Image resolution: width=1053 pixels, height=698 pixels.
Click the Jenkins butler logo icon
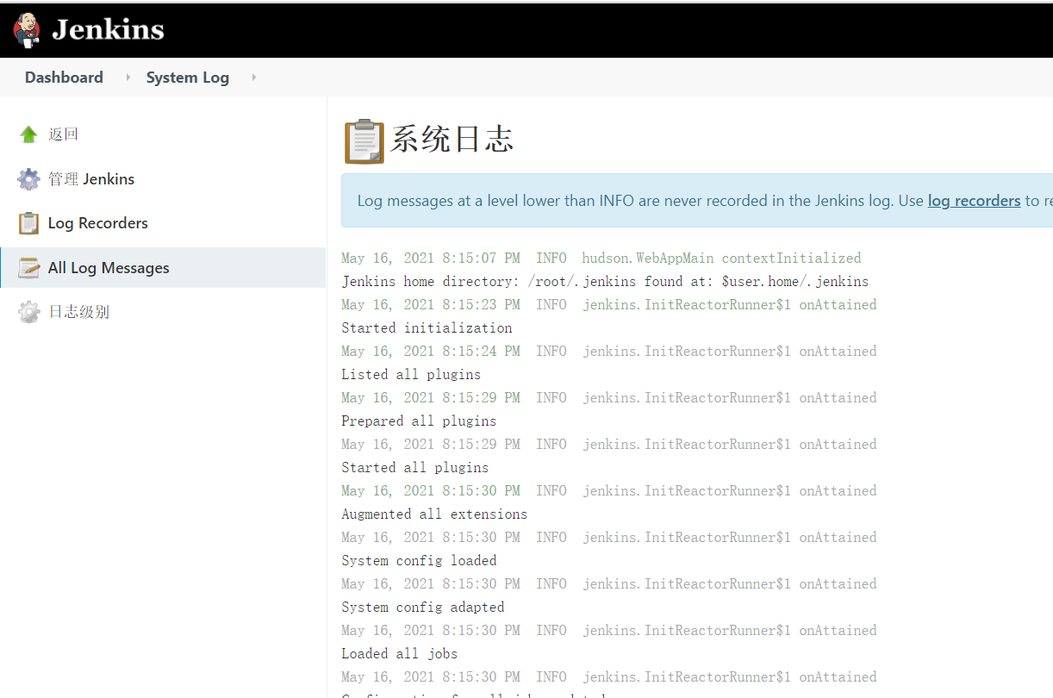click(27, 30)
